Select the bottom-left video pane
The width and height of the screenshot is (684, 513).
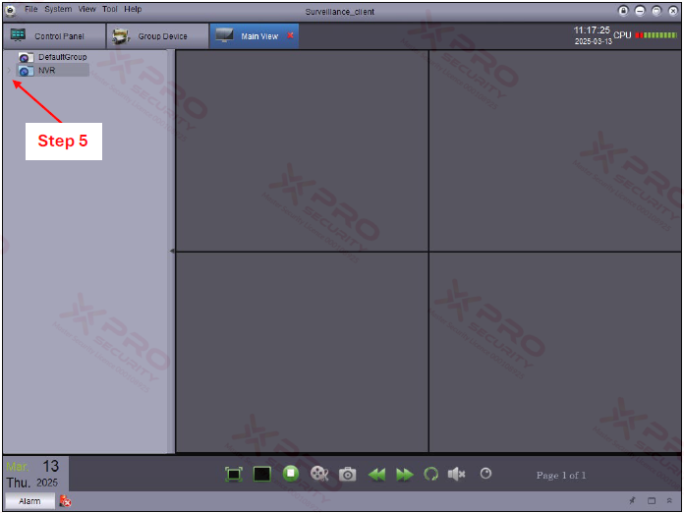(302, 352)
